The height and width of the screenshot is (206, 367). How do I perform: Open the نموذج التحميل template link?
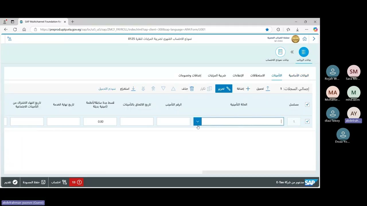(107, 89)
